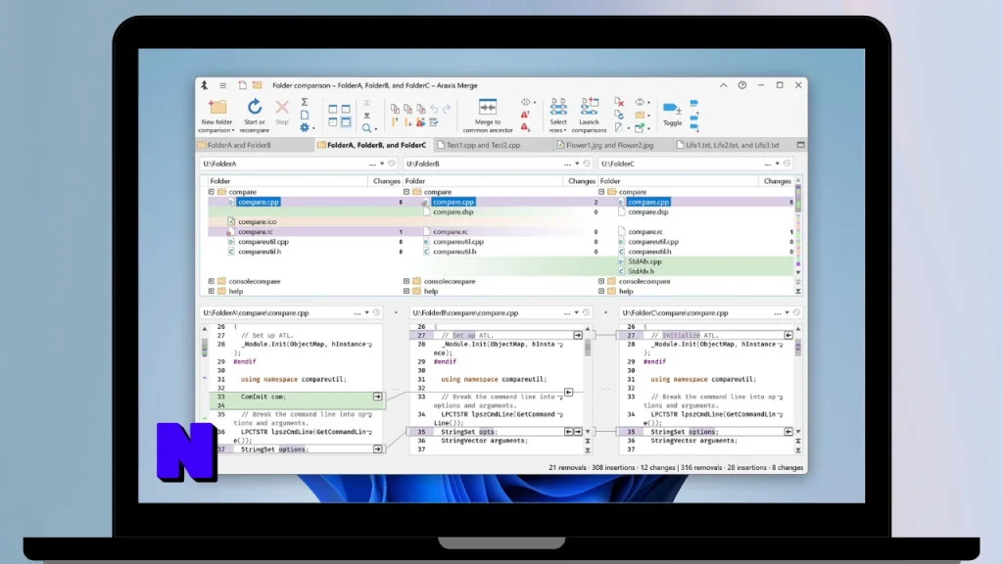
Task: Click the new file icon in the title bar
Action: coord(243,85)
